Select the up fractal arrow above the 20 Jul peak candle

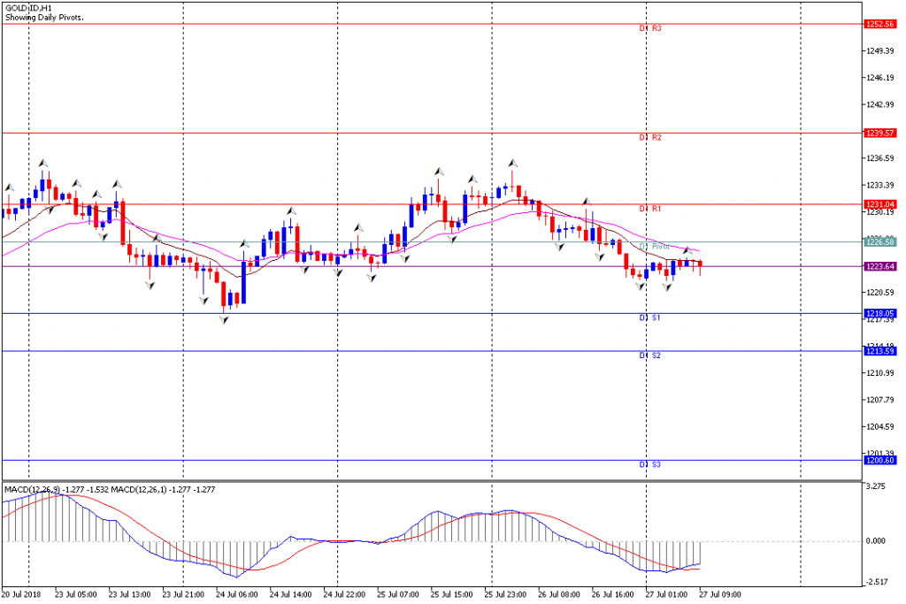click(x=43, y=164)
